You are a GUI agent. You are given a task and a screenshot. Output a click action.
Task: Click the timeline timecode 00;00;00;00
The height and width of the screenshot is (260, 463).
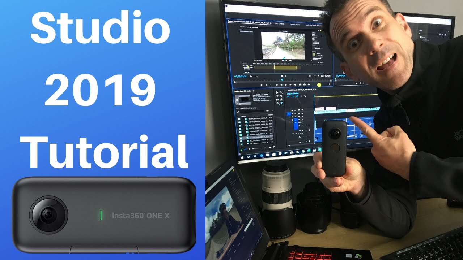(293, 94)
